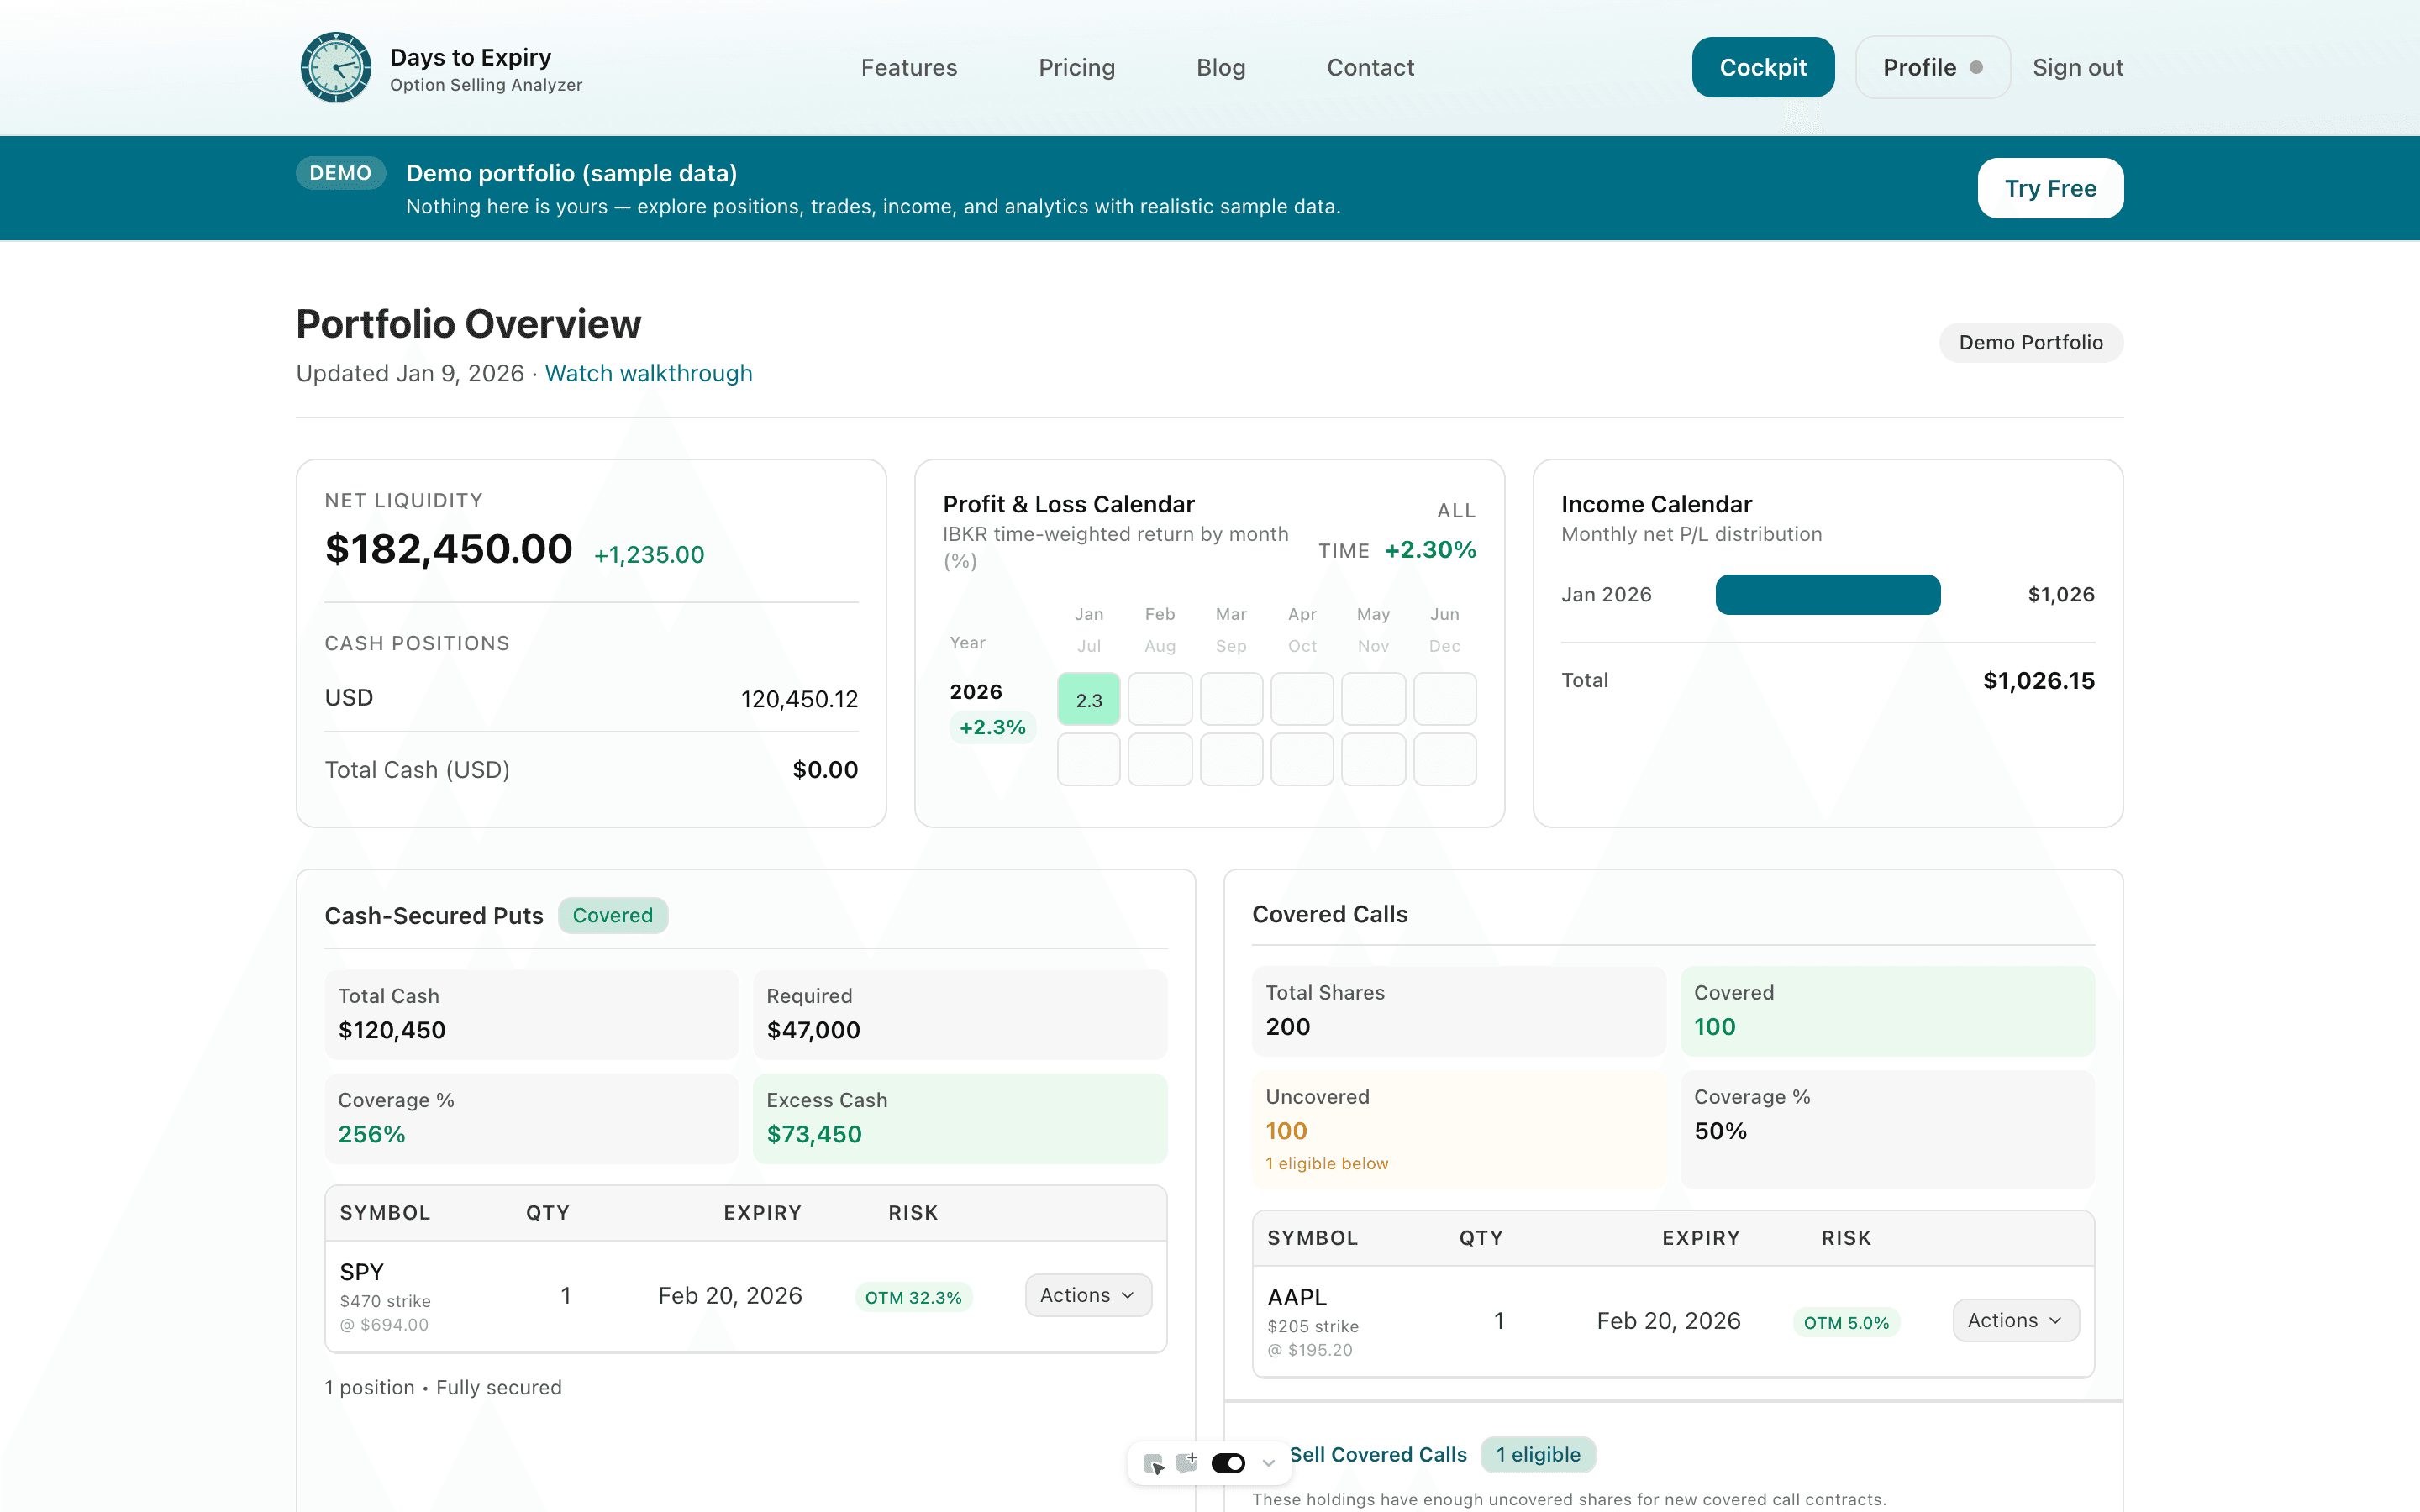
Task: Click the Profile status dot
Action: point(1976,66)
